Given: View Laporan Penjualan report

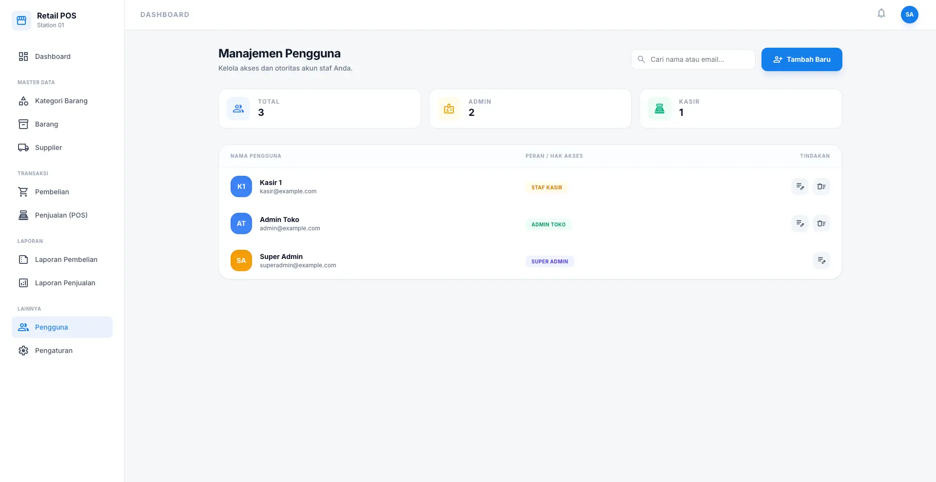Looking at the screenshot, I should [65, 283].
